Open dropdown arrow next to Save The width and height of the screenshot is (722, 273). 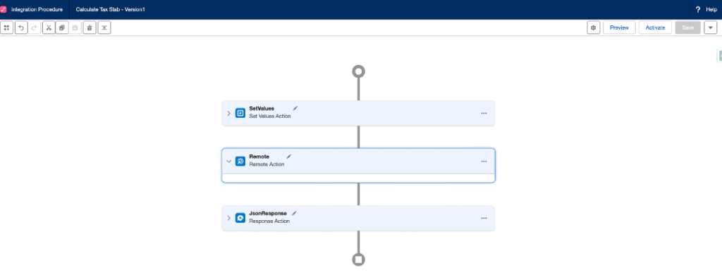[x=711, y=28]
